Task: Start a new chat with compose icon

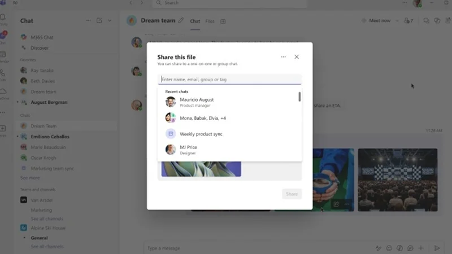Action: click(99, 20)
